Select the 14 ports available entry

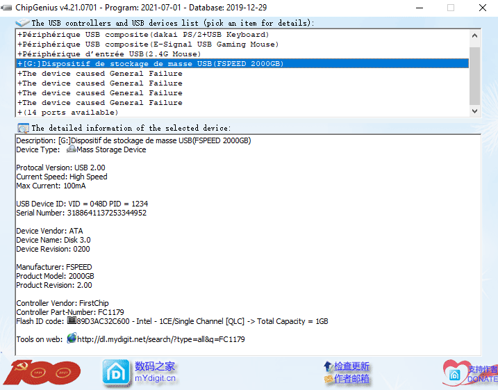pyautogui.click(x=242, y=112)
